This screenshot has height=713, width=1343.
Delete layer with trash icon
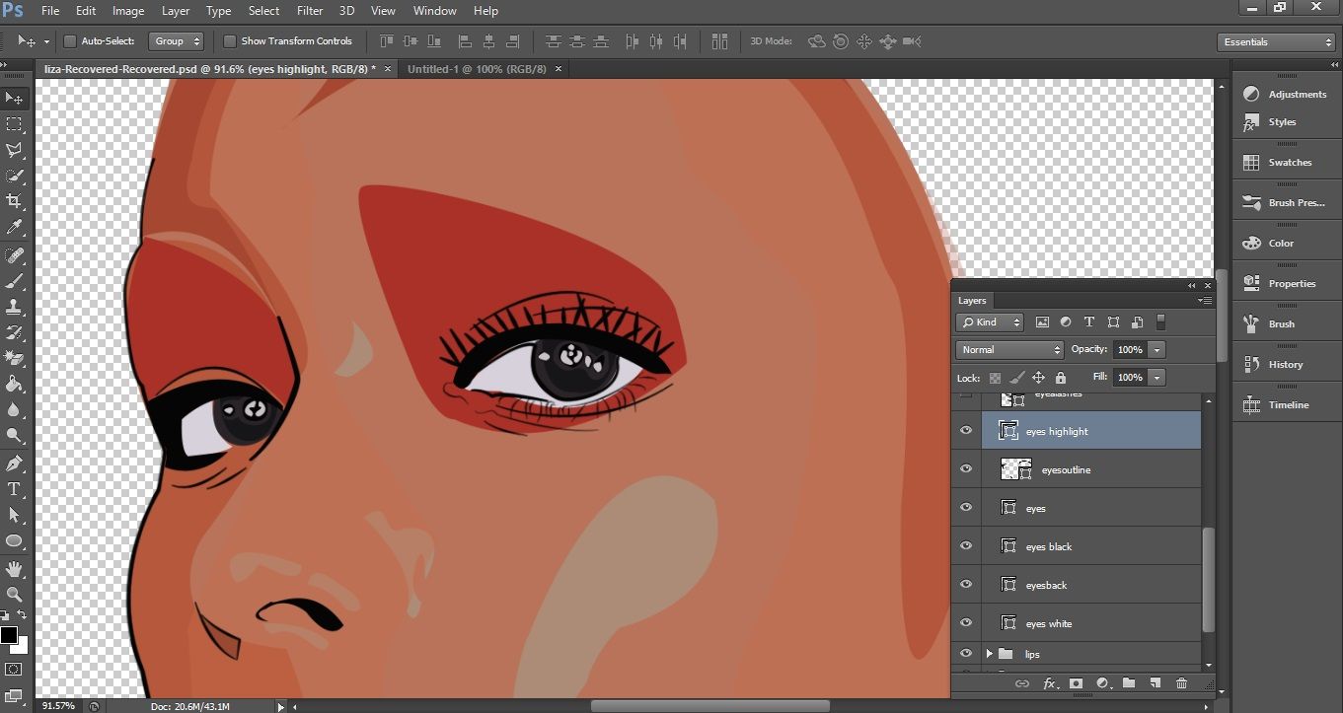coord(1181,683)
